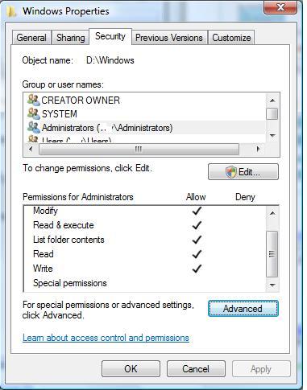Screen dimensions: 307x390
Task: Click the List folder contents row
Action: [145, 240]
